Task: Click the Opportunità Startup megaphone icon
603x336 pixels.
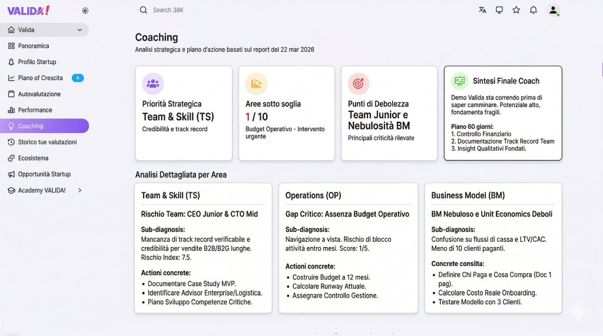Action: 11,174
